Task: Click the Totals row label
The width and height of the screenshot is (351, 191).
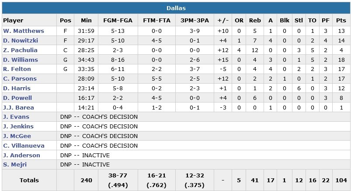Action: tap(29, 180)
